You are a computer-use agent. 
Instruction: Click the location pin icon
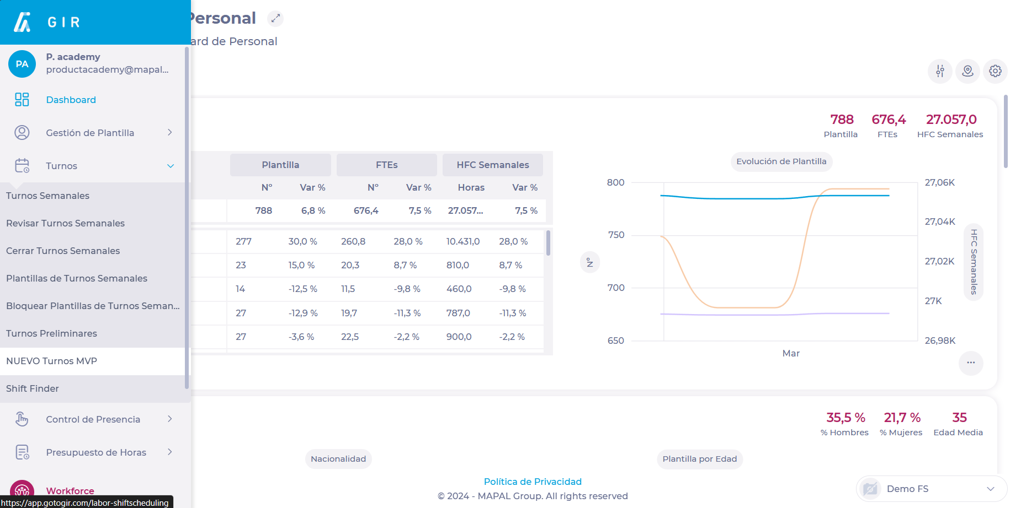coord(967,71)
